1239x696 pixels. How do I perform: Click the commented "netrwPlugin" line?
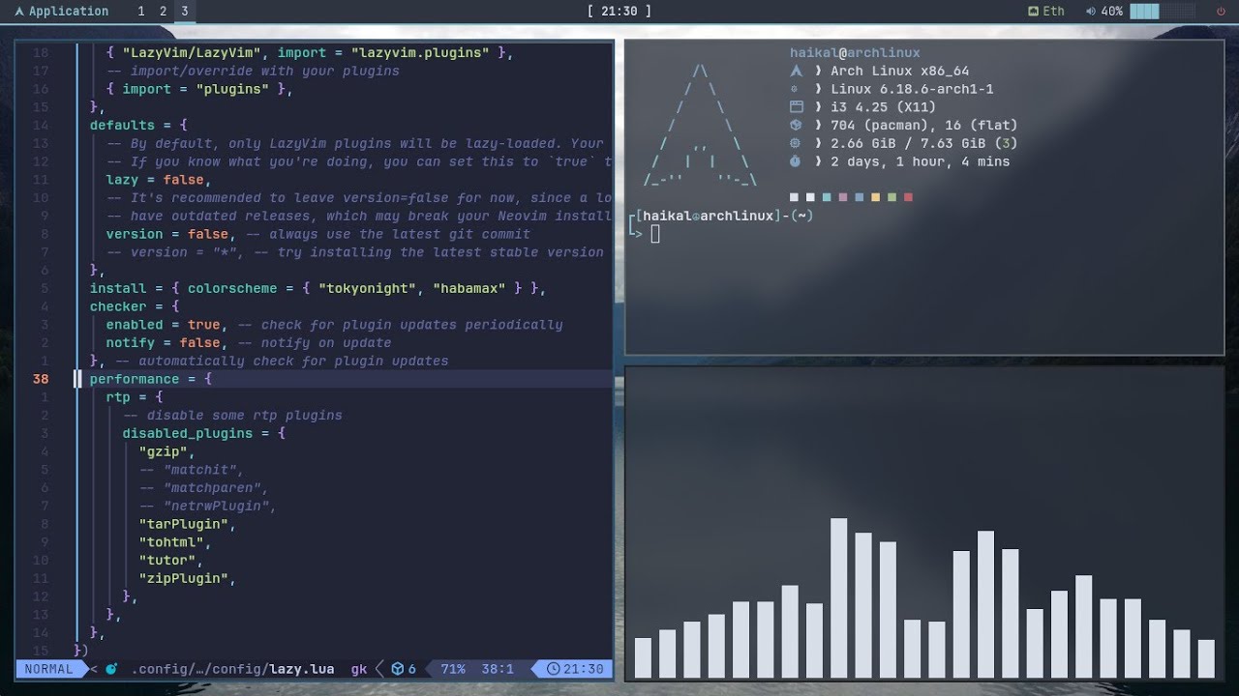[208, 506]
